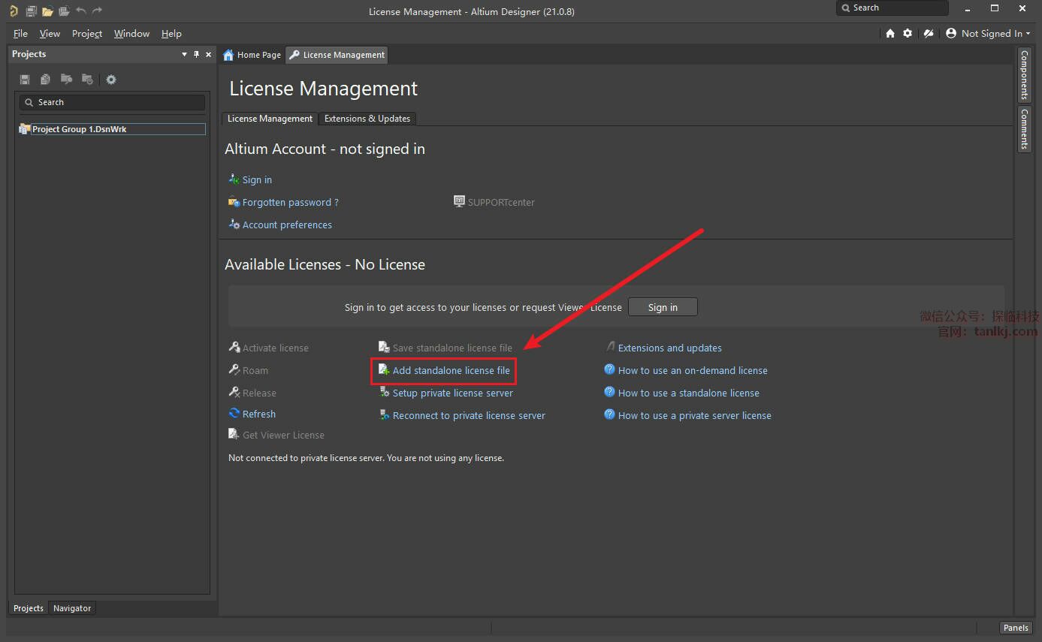The image size is (1042, 642).
Task: Open How to use a private server license
Action: point(695,416)
